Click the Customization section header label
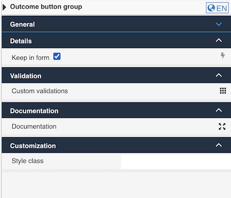The width and height of the screenshot is (231, 198). pyautogui.click(x=33, y=146)
